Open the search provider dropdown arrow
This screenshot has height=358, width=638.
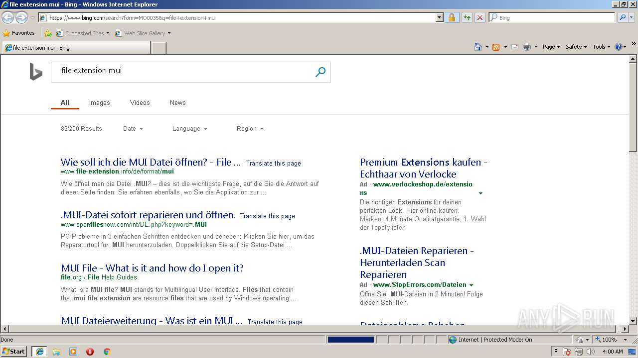pos(633,17)
